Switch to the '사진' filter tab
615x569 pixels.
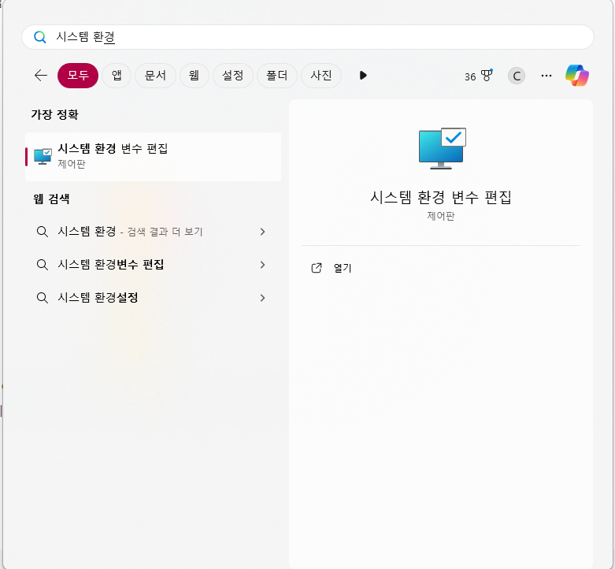[x=321, y=76]
